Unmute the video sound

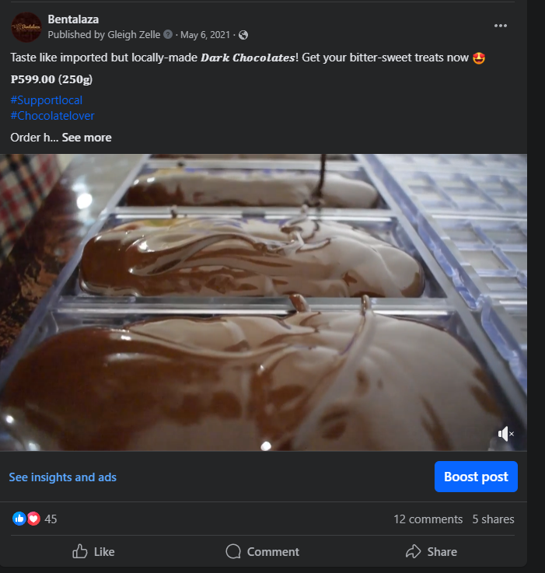coord(505,434)
